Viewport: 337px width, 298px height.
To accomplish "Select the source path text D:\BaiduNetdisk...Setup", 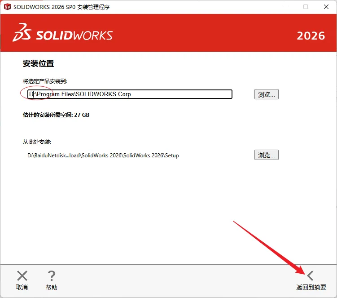I will click(x=103, y=156).
